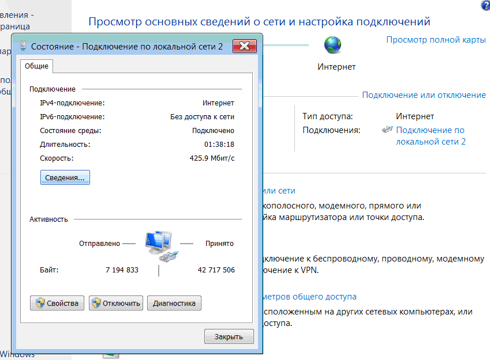This screenshot has width=490, height=360.
Task: Open Подключение или отключение link
Action: tap(424, 95)
